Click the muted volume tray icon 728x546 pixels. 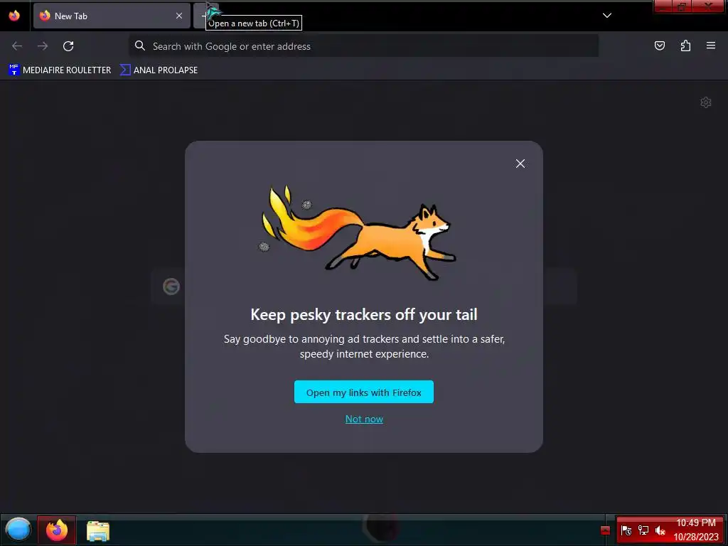click(x=660, y=530)
